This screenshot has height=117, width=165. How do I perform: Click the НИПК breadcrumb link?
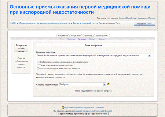point(13,23)
